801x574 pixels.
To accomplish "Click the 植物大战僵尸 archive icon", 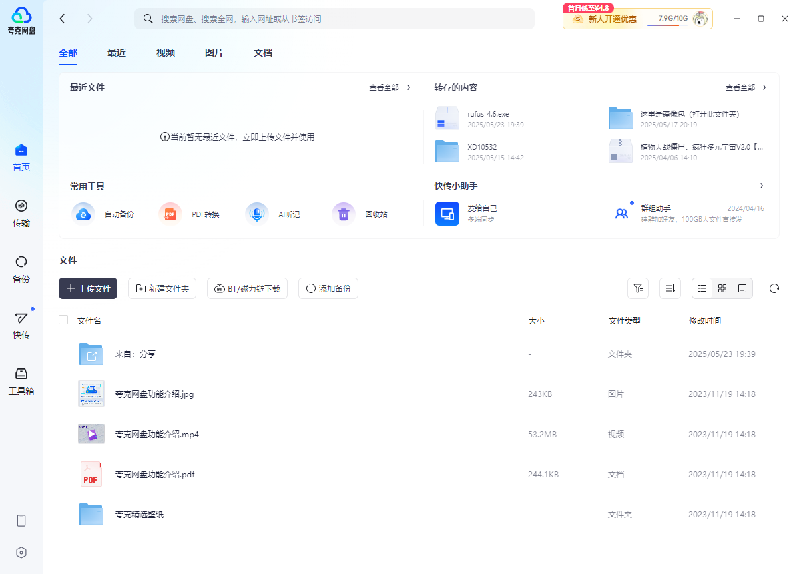I will pos(621,152).
